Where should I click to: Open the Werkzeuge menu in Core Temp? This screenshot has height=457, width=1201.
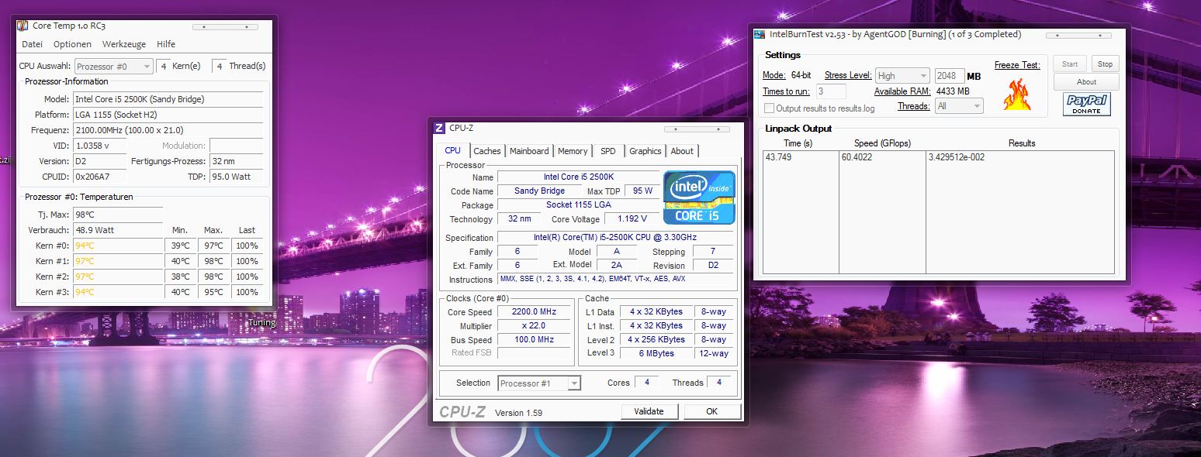point(123,44)
